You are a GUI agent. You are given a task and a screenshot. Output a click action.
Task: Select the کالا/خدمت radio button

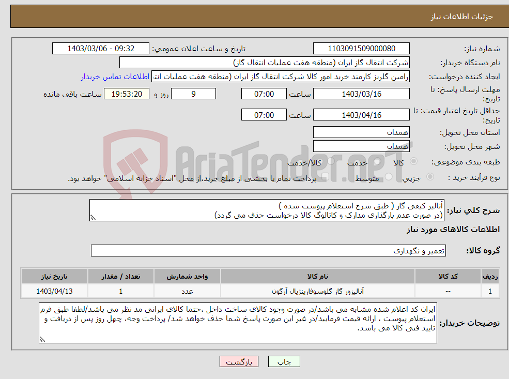click(x=331, y=161)
